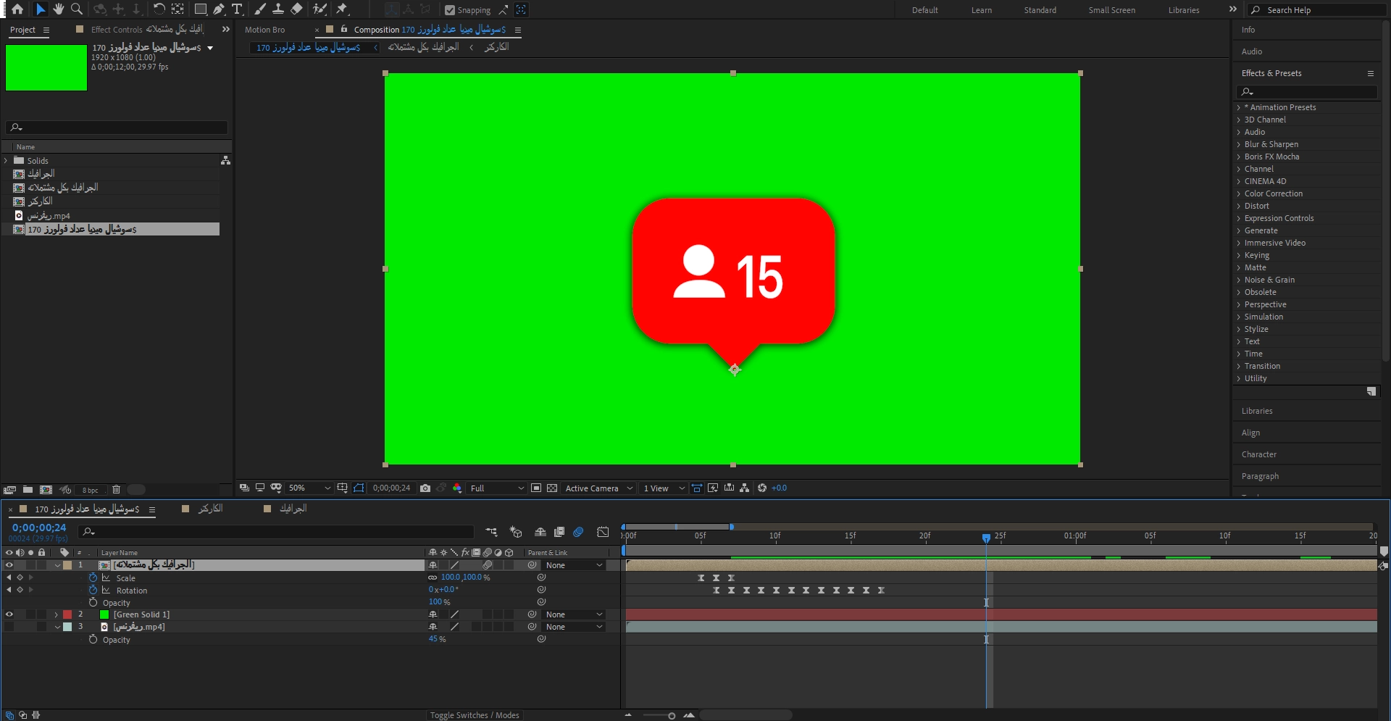Open the channel and color management icon
1391x721 pixels.
[x=457, y=488]
